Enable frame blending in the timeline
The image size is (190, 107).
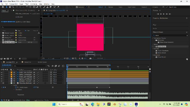click(56, 66)
